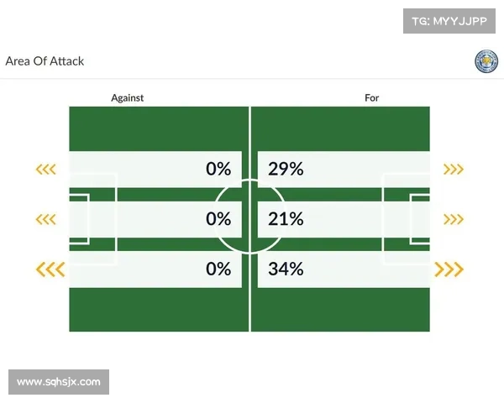Click the top 0% Against value
Screen dimensions: 504x403
pos(218,169)
